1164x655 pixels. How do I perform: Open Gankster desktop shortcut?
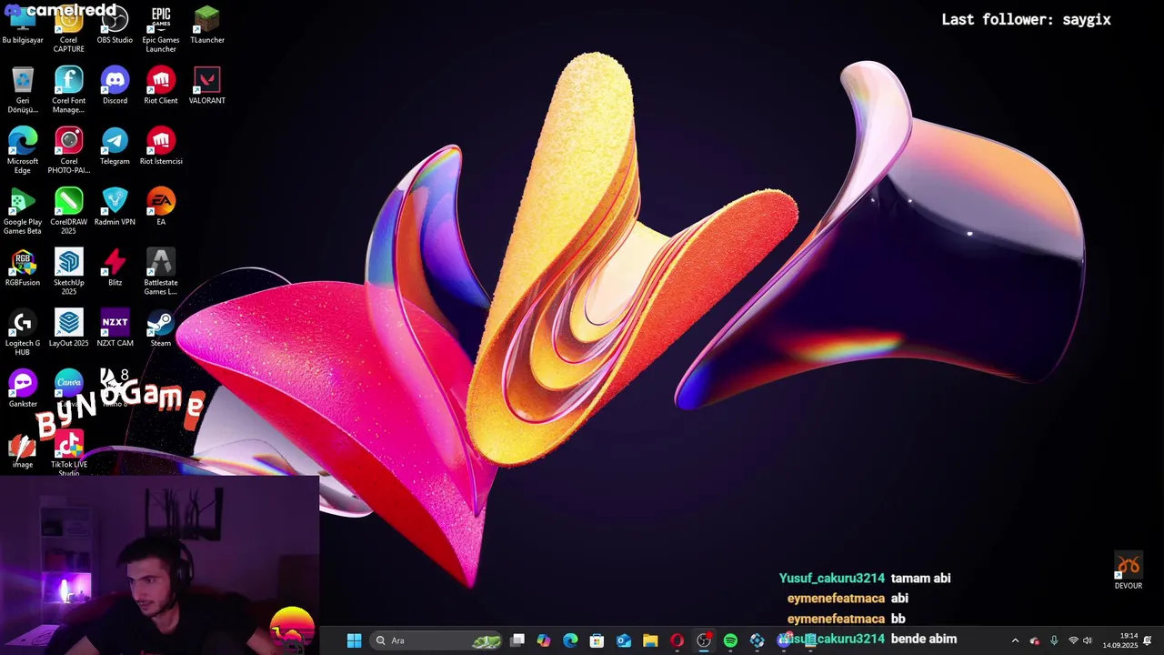click(x=23, y=389)
